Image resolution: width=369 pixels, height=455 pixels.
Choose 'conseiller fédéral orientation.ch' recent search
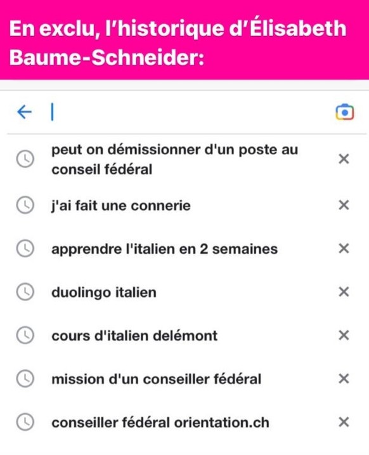tap(160, 423)
